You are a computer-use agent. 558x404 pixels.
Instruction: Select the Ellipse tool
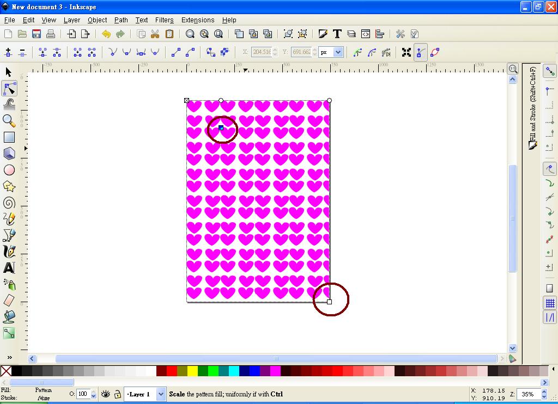pos(9,170)
